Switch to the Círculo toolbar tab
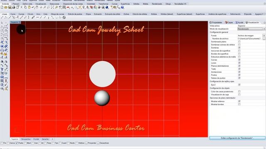 click(x=30, y=14)
